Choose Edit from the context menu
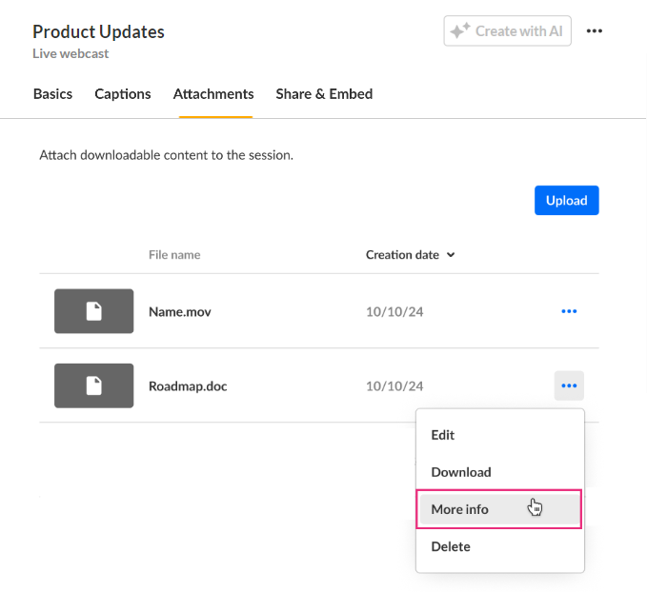The height and width of the screenshot is (592, 647). point(443,435)
